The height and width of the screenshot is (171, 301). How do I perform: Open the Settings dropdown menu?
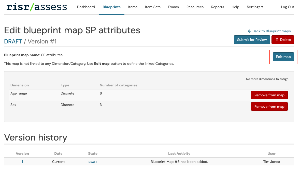(x=255, y=7)
